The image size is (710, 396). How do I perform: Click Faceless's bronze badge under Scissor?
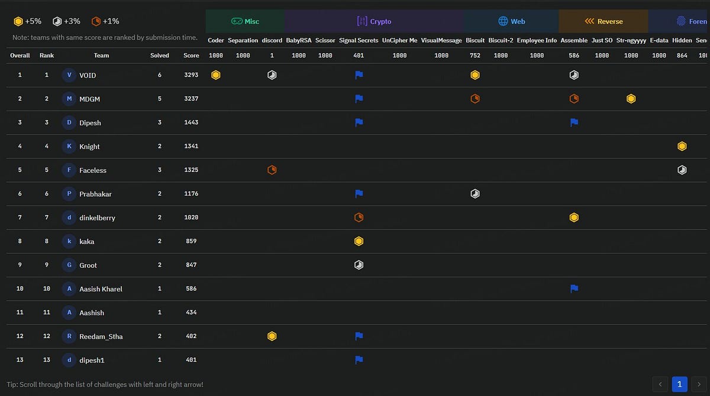click(272, 170)
